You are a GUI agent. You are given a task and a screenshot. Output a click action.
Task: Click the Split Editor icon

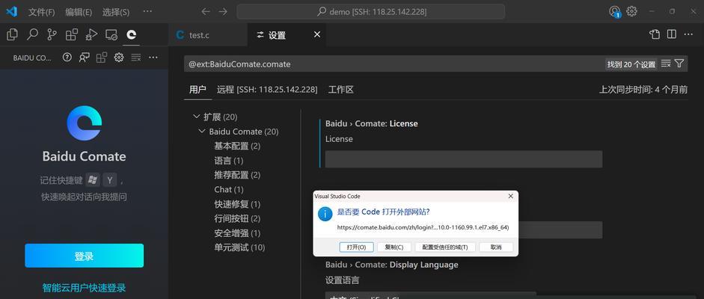click(x=672, y=34)
